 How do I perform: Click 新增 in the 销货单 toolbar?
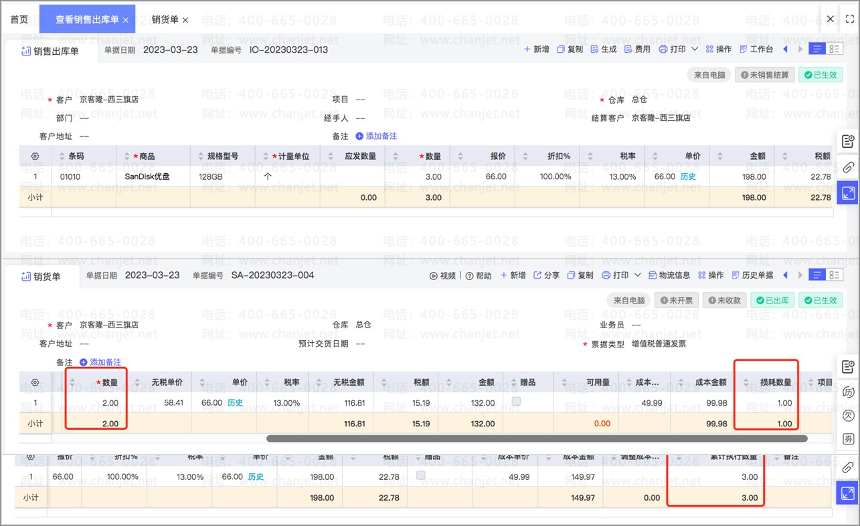(513, 275)
